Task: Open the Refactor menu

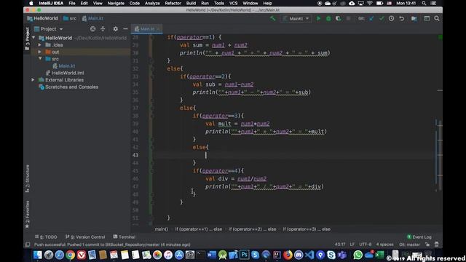Action: 173,3
